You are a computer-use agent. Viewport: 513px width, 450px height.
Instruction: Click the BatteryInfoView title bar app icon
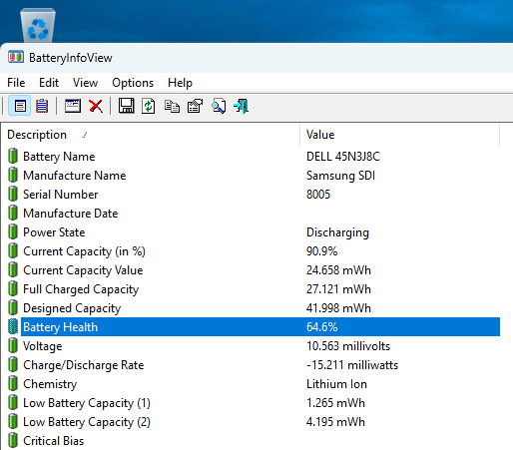(x=16, y=57)
